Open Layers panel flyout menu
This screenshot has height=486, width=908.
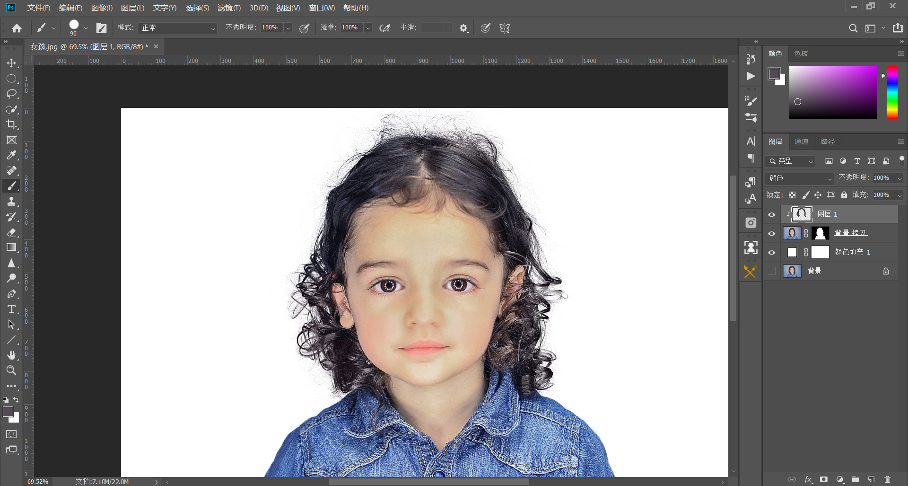(x=900, y=141)
